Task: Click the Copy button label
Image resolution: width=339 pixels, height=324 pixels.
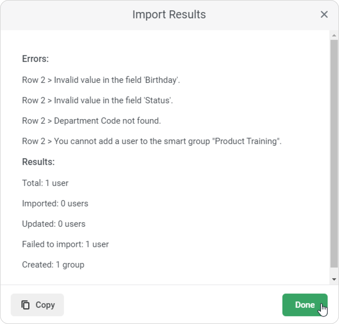Action: pyautogui.click(x=45, y=305)
